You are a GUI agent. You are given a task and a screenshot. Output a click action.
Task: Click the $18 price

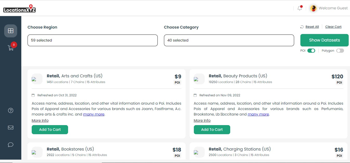177,150
